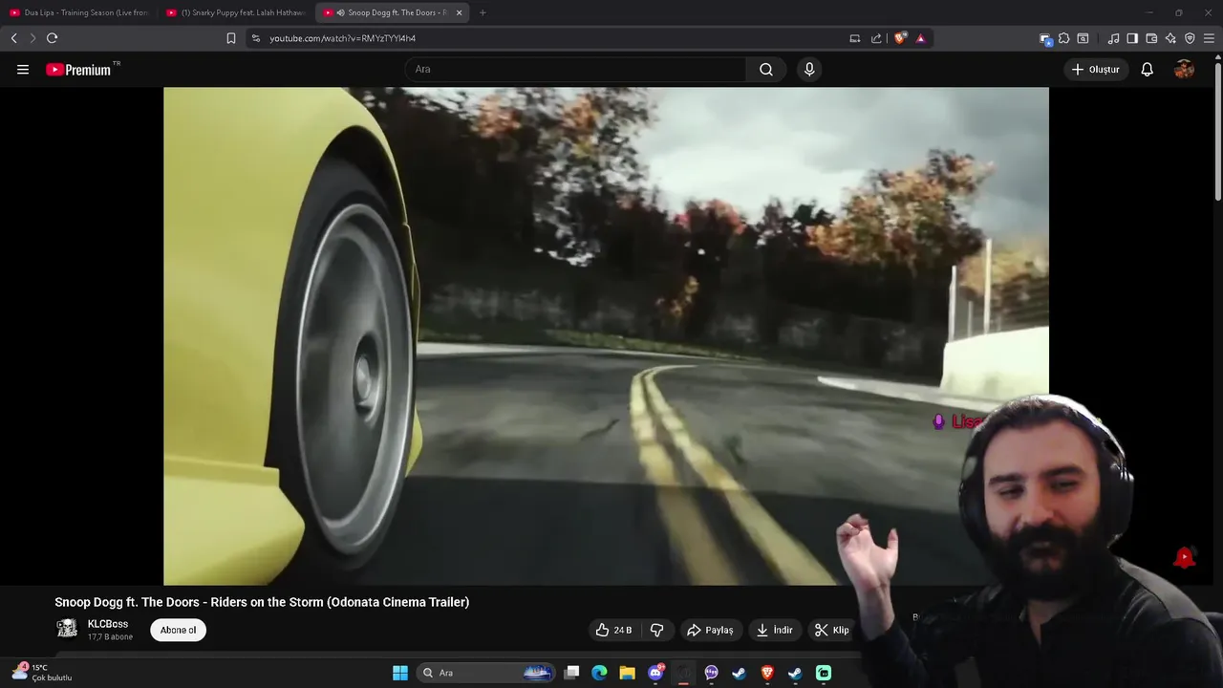Viewport: 1223px width, 688px height.
Task: Open the music note playlist icon
Action: [x=1113, y=38]
